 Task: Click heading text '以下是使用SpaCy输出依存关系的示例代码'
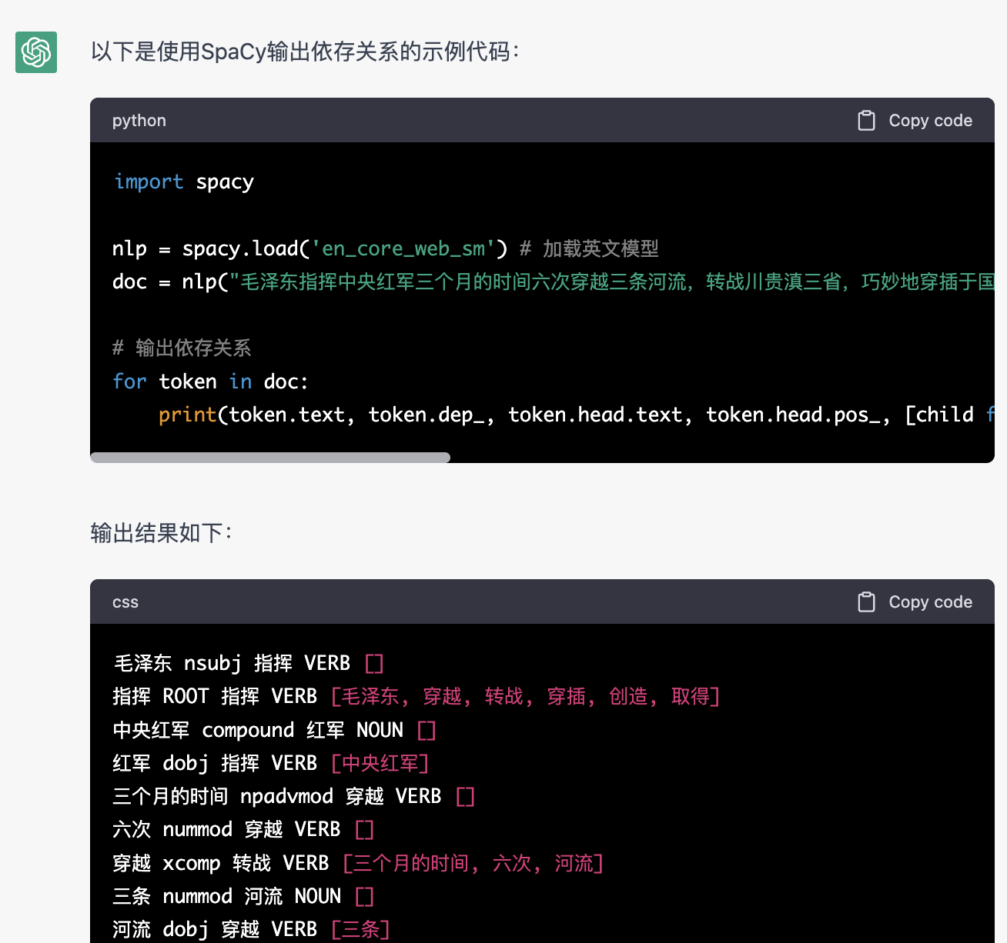point(305,52)
